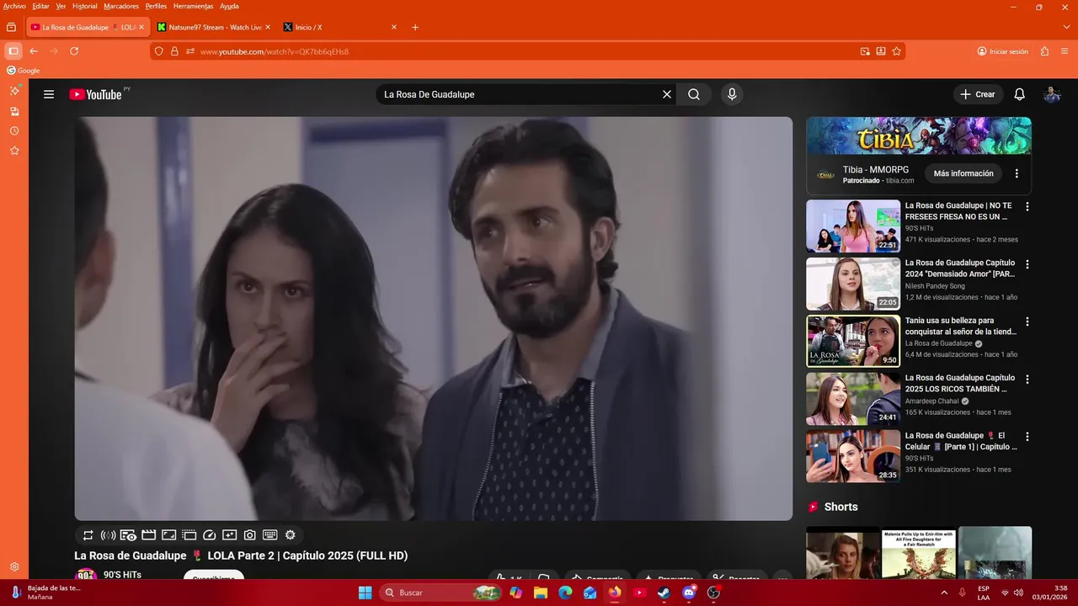Open the AI chatbot sparkle sidebar icon
The image size is (1078, 606).
(x=14, y=90)
